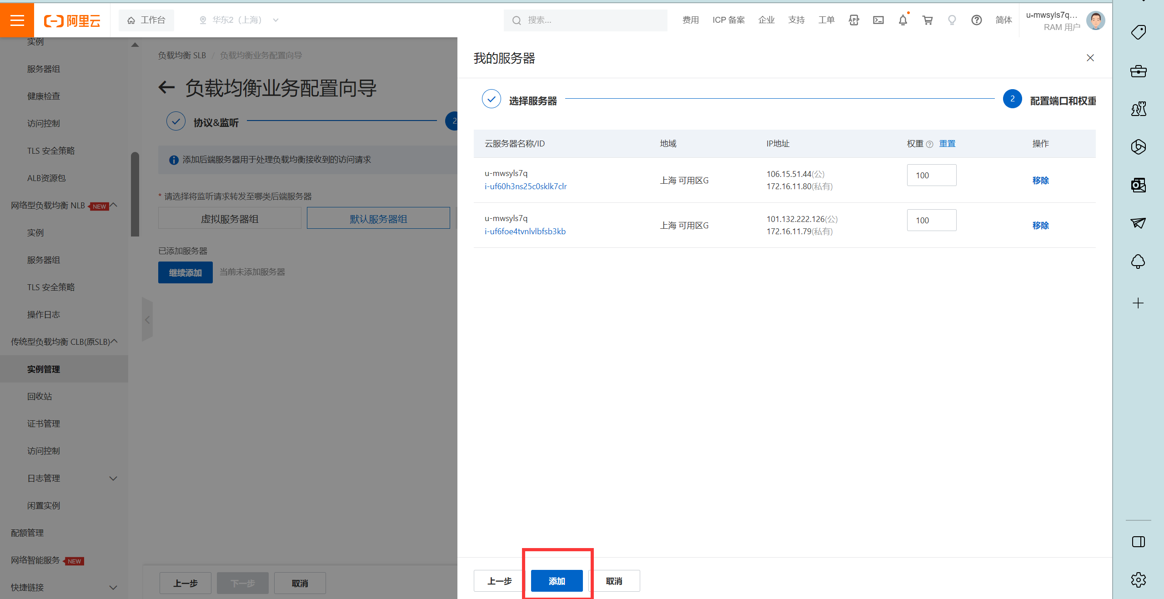Open the region selector 华东2（上海）

click(239, 20)
